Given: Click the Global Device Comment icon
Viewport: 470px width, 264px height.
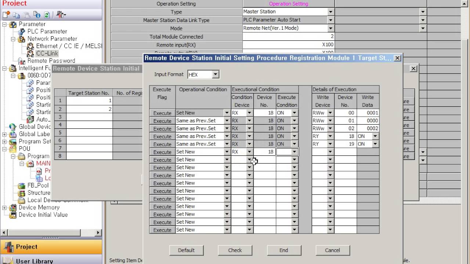Looking at the screenshot, I should point(13,127).
